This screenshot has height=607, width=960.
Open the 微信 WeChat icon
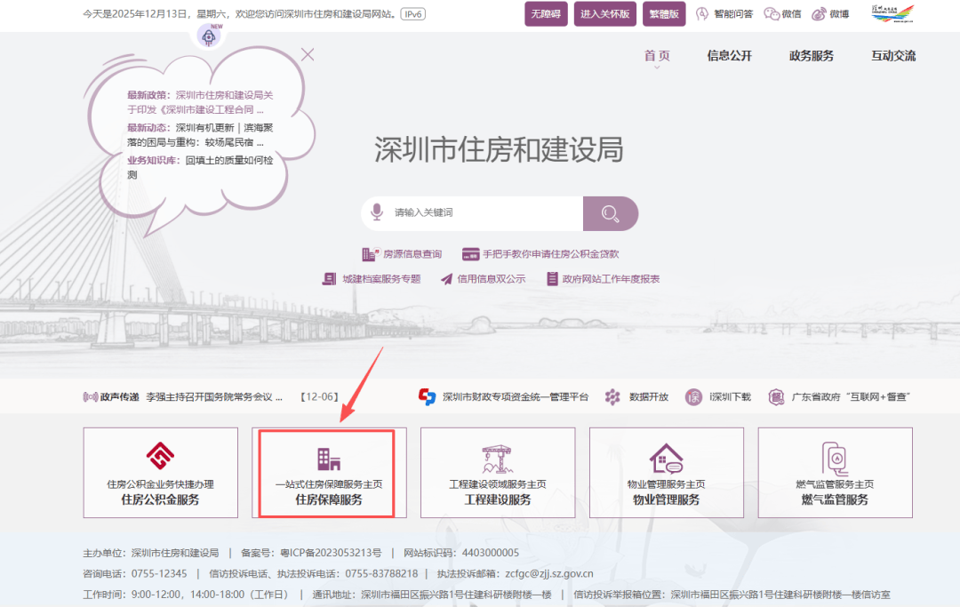tap(771, 13)
